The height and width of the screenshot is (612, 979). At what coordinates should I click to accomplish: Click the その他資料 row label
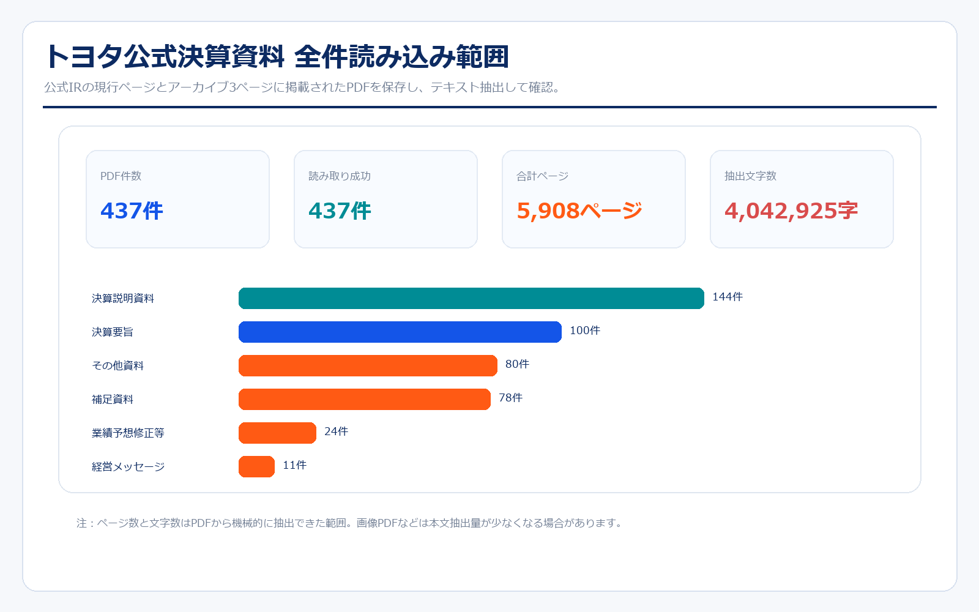117,366
